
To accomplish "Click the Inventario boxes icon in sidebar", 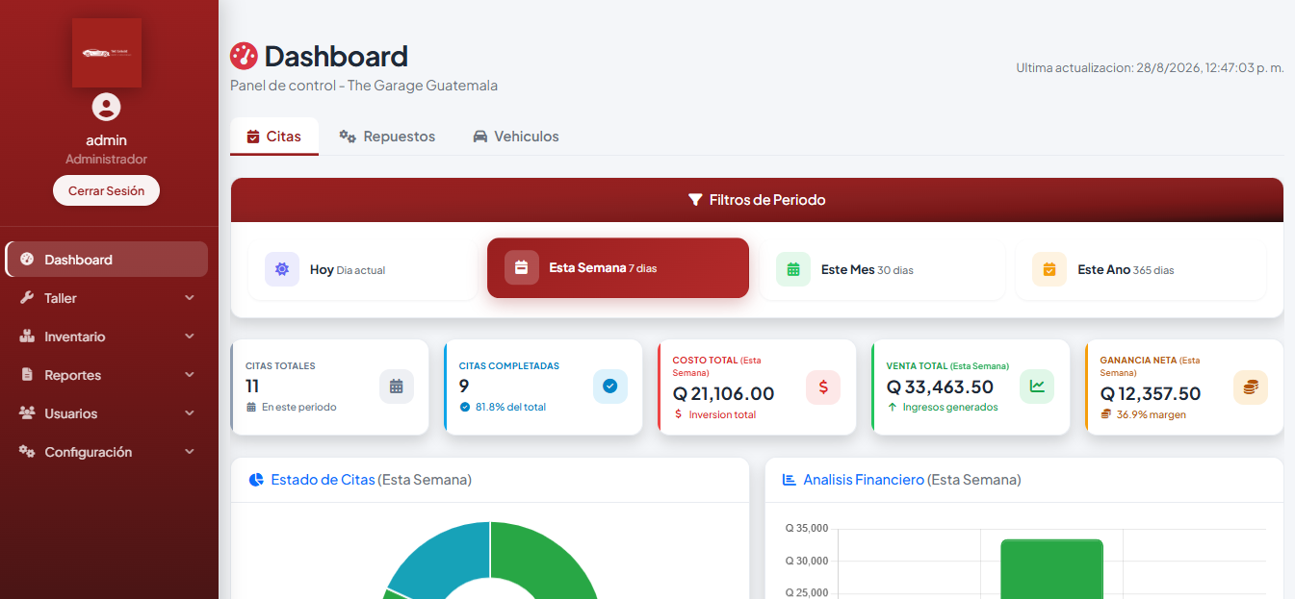I will pyautogui.click(x=27, y=337).
